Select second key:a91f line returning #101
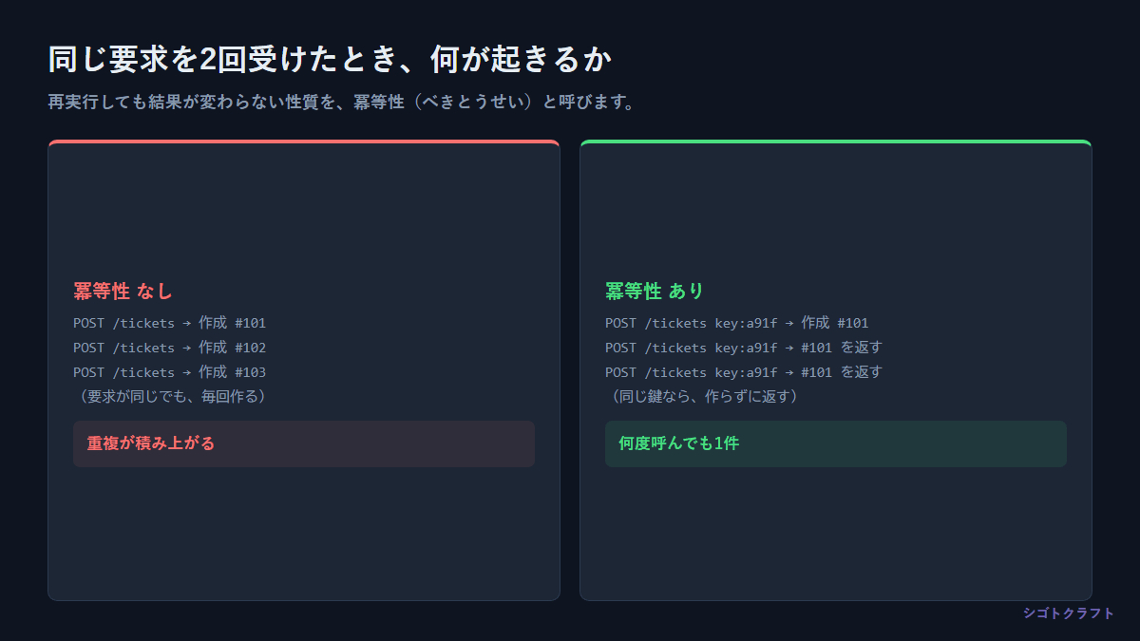The width and height of the screenshot is (1140, 641). (x=744, y=348)
